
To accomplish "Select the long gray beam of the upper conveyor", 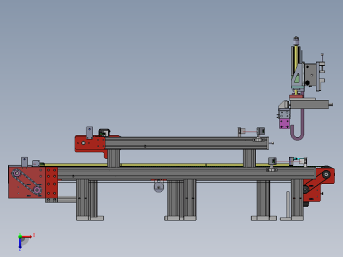I will (x=187, y=143).
